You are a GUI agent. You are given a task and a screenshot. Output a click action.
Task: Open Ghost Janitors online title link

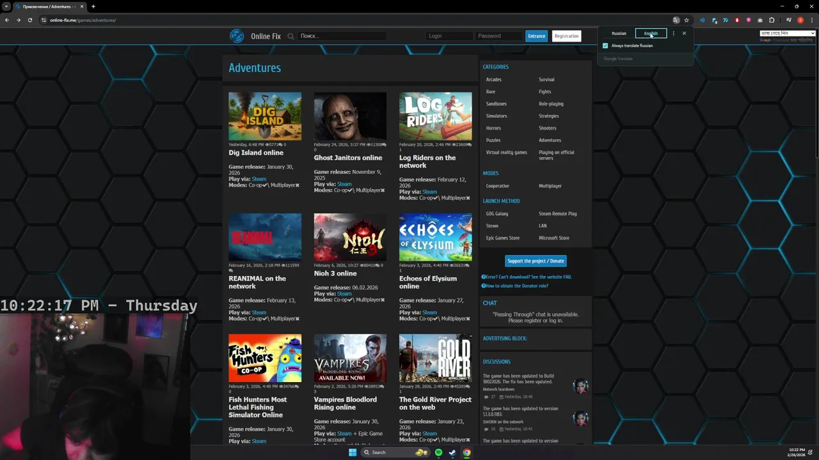[348, 158]
